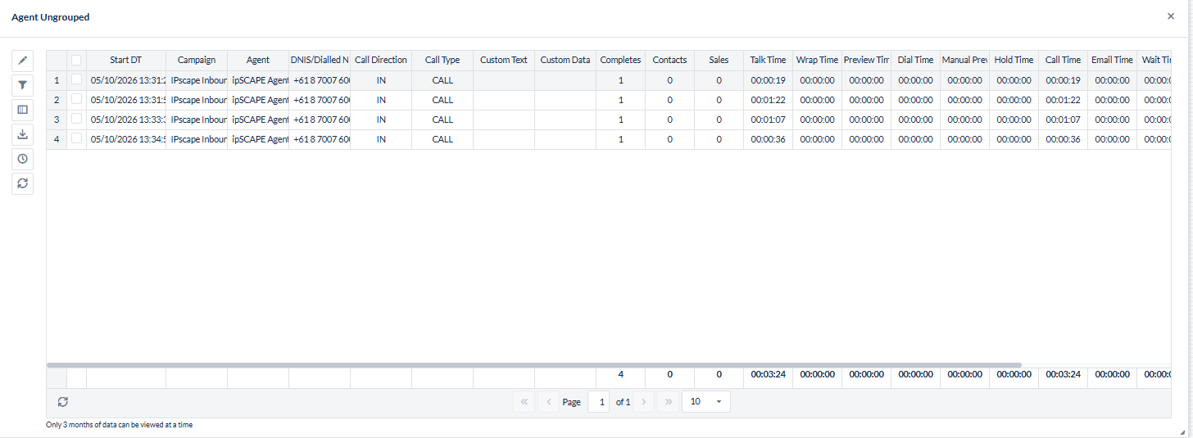Click the horizontal scrollbar of the grid
The height and width of the screenshot is (438, 1193).
click(534, 365)
